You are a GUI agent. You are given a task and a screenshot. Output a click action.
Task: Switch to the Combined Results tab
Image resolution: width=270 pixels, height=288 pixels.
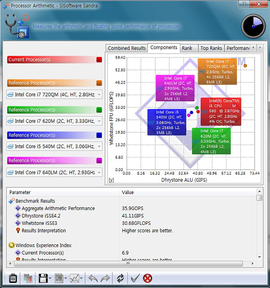[x=127, y=48]
